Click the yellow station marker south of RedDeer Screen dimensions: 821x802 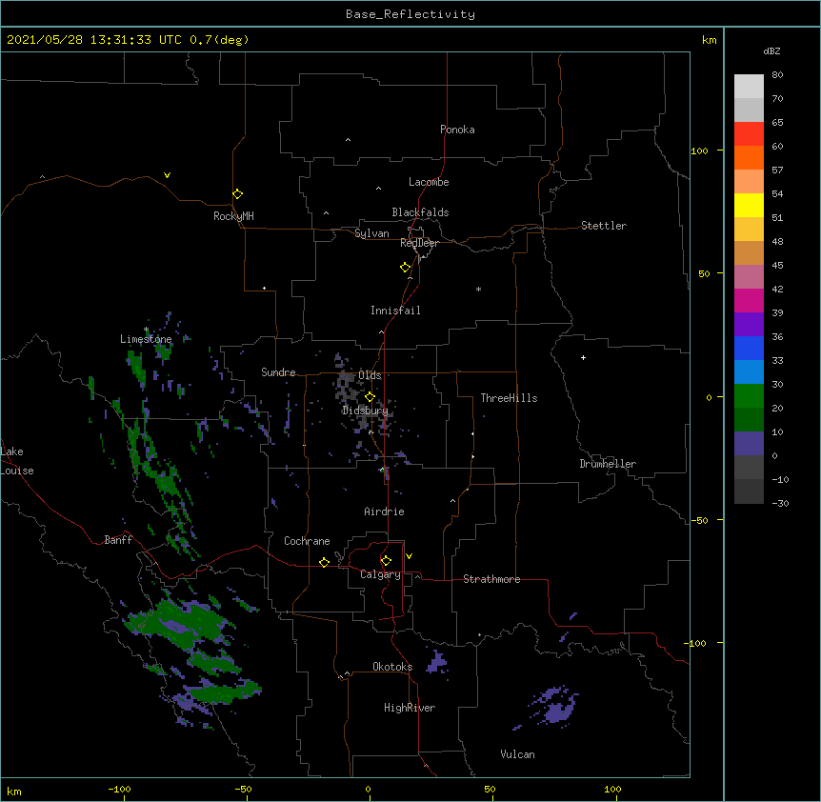tap(405, 268)
